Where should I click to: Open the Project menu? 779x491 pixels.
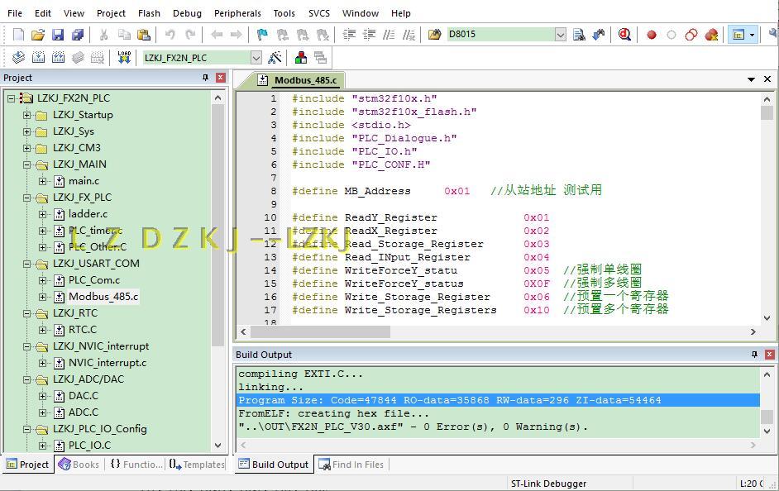point(111,13)
